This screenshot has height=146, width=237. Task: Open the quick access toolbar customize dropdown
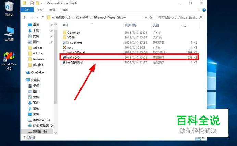click(42, 3)
